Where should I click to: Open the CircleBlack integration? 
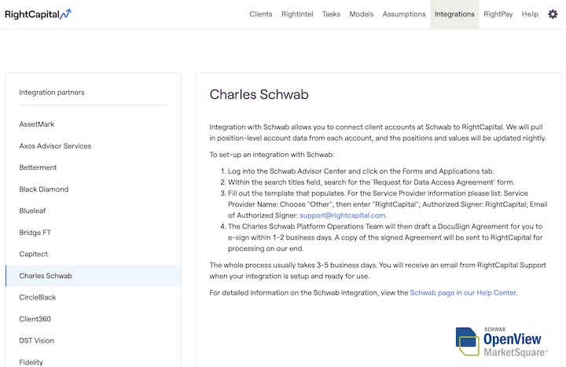(x=94, y=297)
